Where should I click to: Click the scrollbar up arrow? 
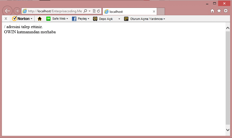[x=228, y=28]
